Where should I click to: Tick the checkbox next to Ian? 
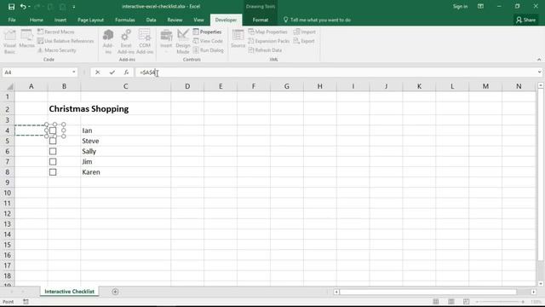point(53,130)
